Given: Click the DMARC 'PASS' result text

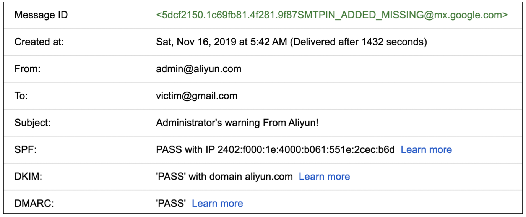Looking at the screenshot, I should click(x=171, y=204).
